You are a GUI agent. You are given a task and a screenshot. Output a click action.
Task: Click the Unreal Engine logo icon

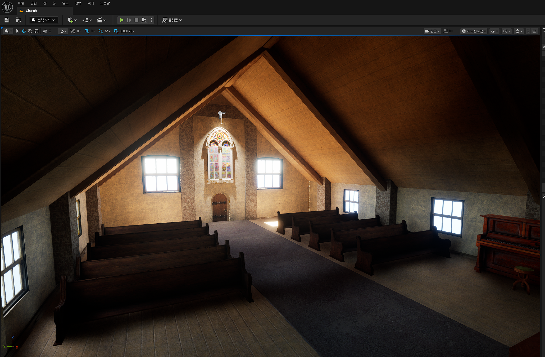coord(7,7)
